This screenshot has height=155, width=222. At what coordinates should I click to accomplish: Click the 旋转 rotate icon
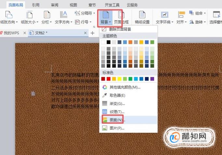point(191,22)
